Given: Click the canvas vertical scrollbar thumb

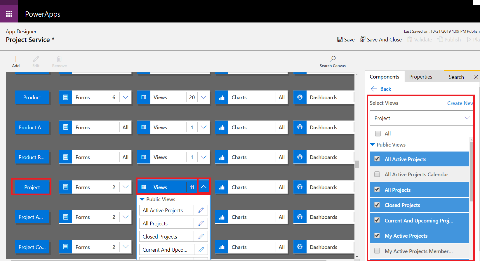Looking at the screenshot, I should [357, 164].
